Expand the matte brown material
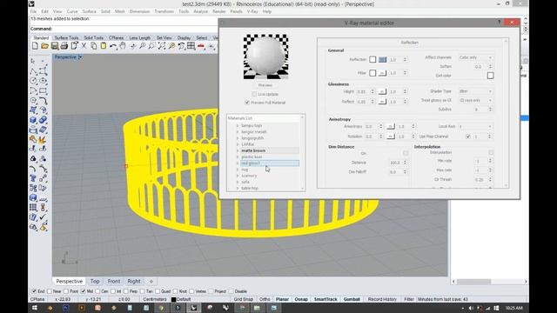The height and width of the screenshot is (313, 557). coord(238,150)
